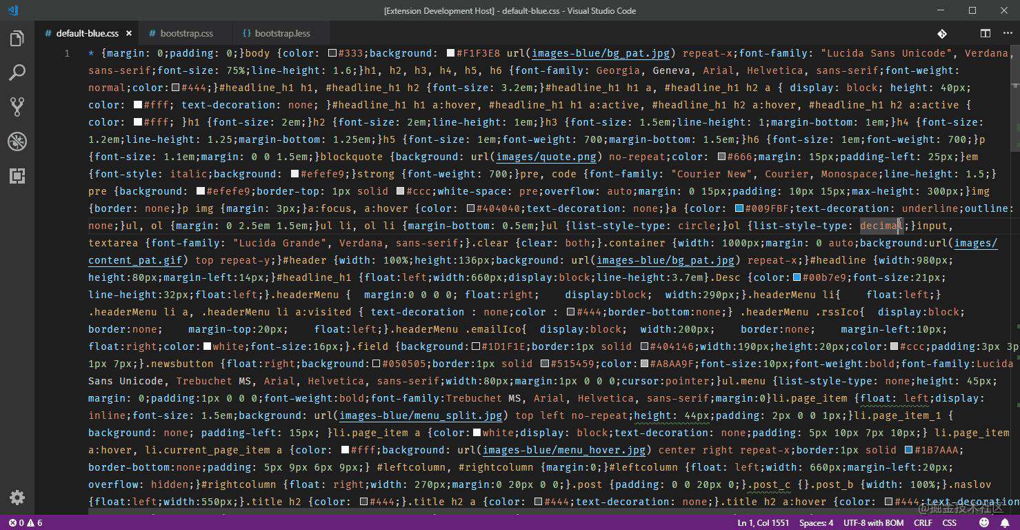Click the #515459 color swatch
1020x530 pixels.
(x=545, y=364)
